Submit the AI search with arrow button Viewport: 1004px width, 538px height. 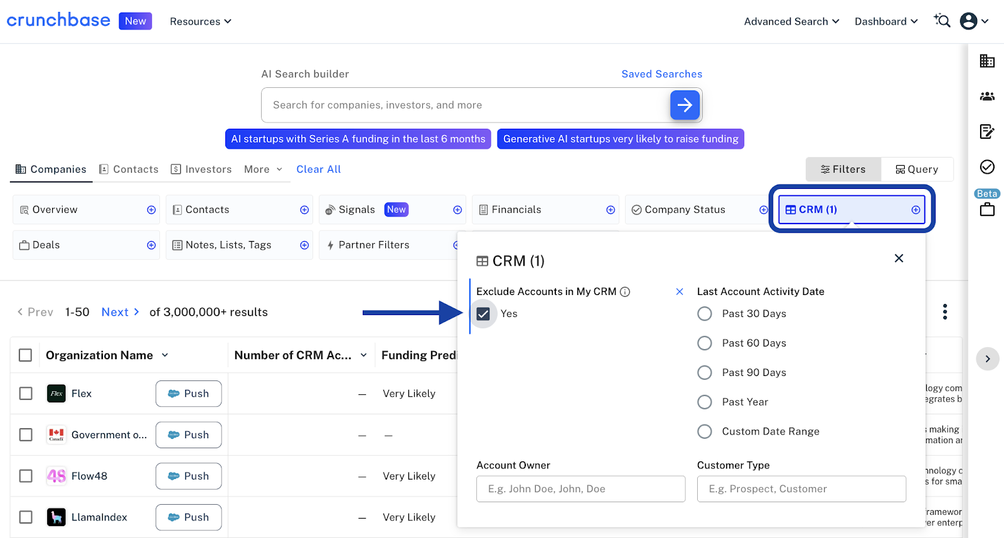pos(685,105)
